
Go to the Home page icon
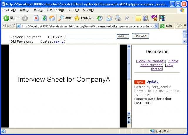tap(52, 18)
